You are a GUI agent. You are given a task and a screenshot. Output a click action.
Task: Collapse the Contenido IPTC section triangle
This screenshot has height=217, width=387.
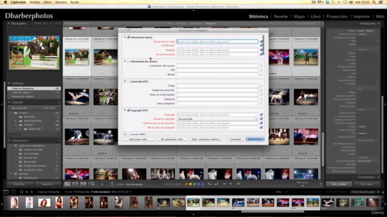(x=125, y=81)
